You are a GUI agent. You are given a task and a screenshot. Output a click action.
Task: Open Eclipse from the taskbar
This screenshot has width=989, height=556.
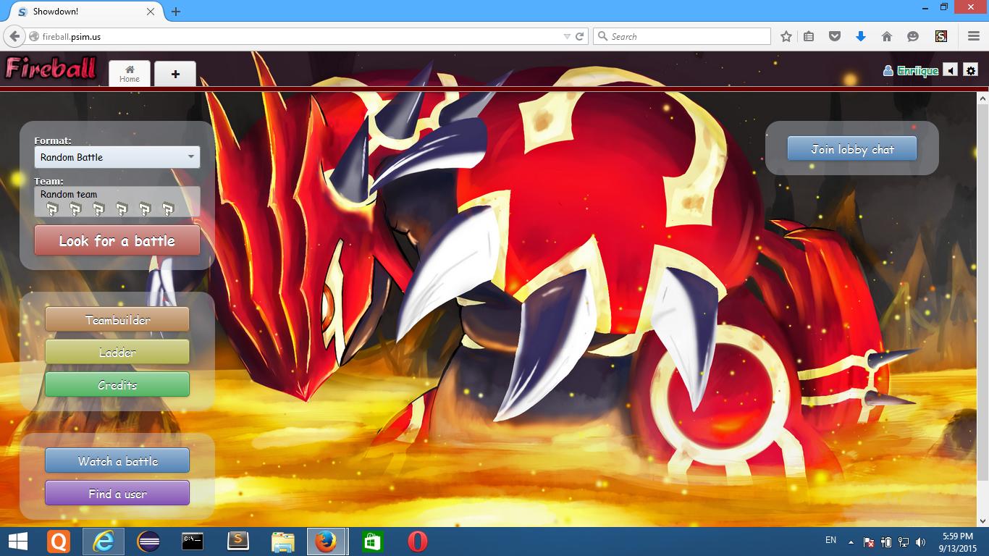coord(148,541)
